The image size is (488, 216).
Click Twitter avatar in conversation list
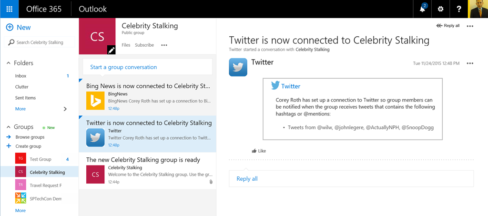tap(95, 137)
